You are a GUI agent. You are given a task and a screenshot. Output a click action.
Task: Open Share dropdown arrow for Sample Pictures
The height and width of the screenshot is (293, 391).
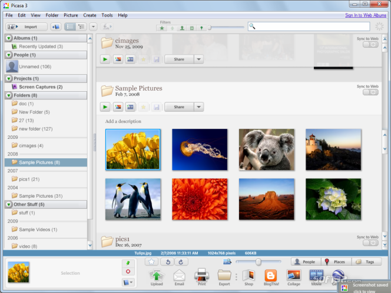(198, 107)
